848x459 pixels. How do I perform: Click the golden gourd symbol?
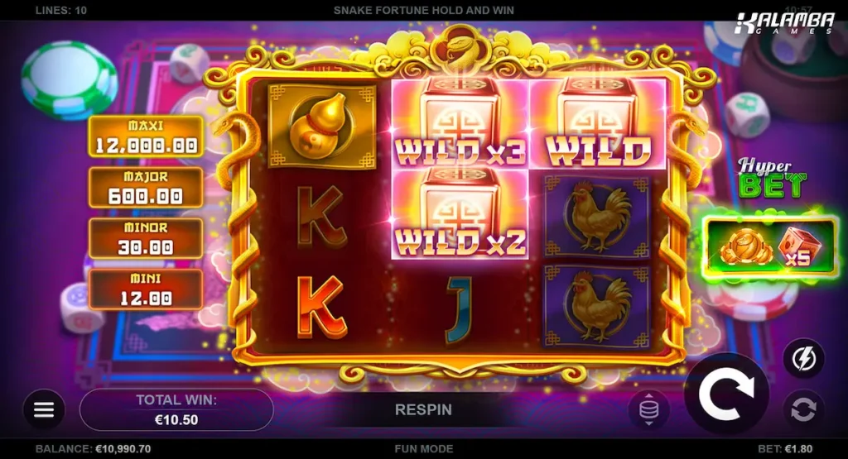click(322, 126)
